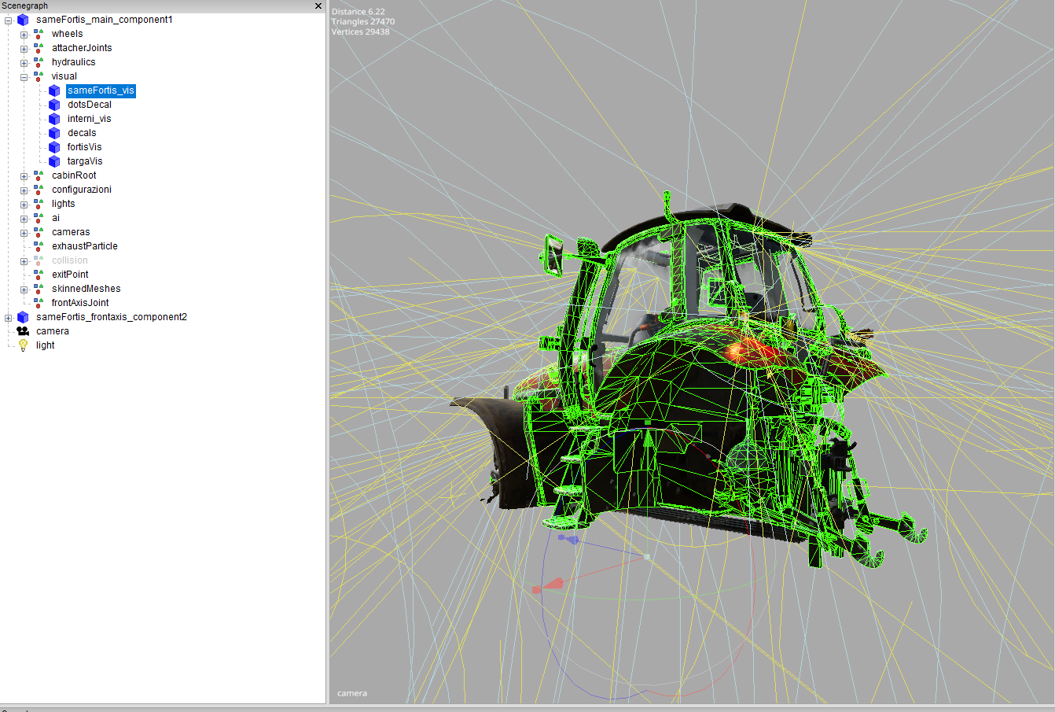Click the cube icon of dotsDecal
Screen dimensions: 1055x712
click(x=54, y=105)
